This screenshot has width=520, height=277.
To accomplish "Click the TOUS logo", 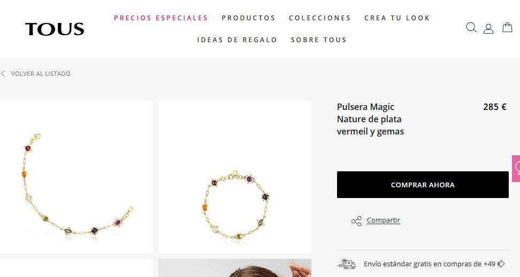I will click(55, 29).
